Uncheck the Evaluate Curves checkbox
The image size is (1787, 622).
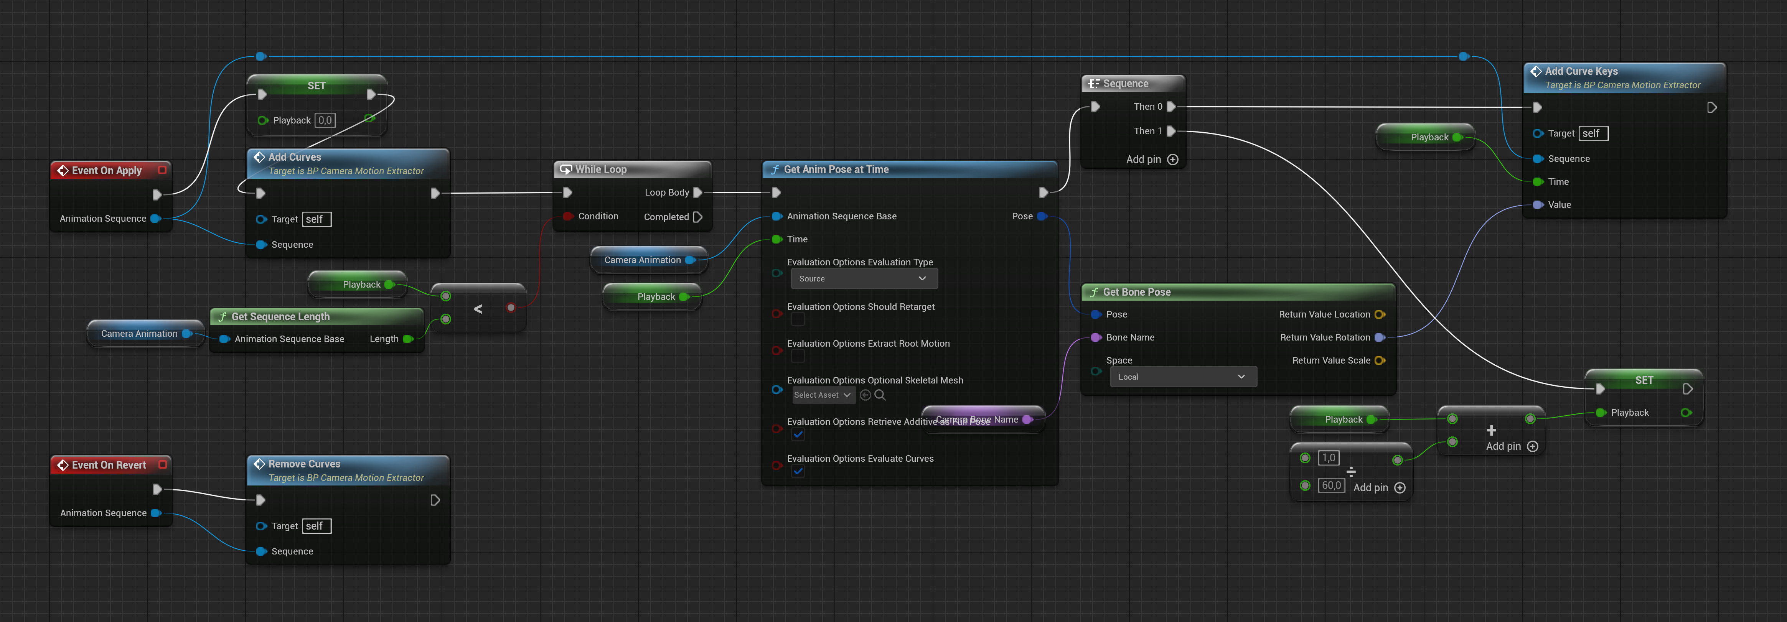point(798,472)
